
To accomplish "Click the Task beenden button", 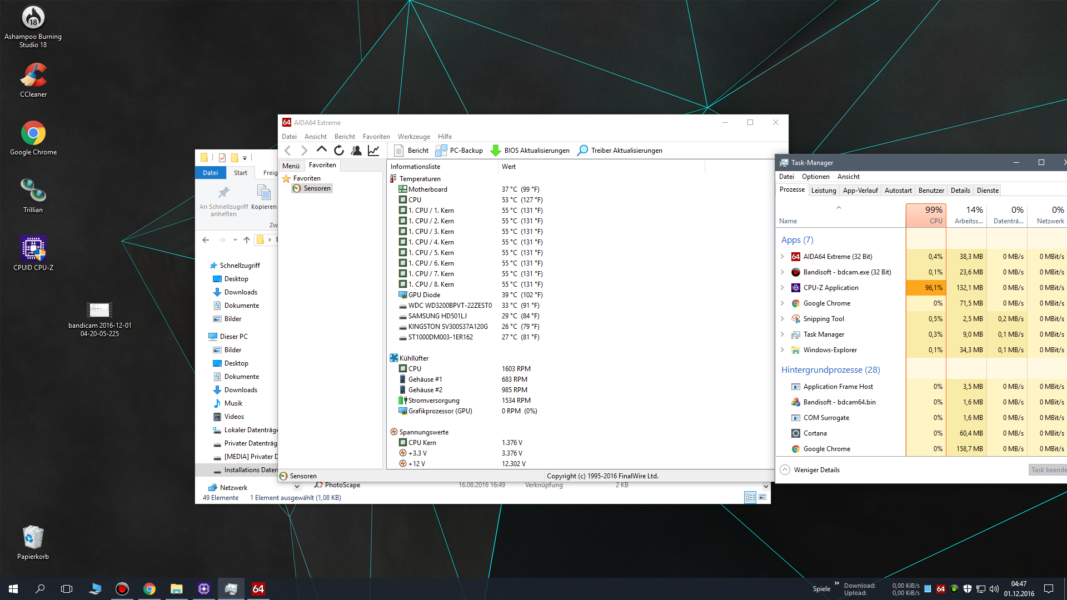I will coord(1048,470).
